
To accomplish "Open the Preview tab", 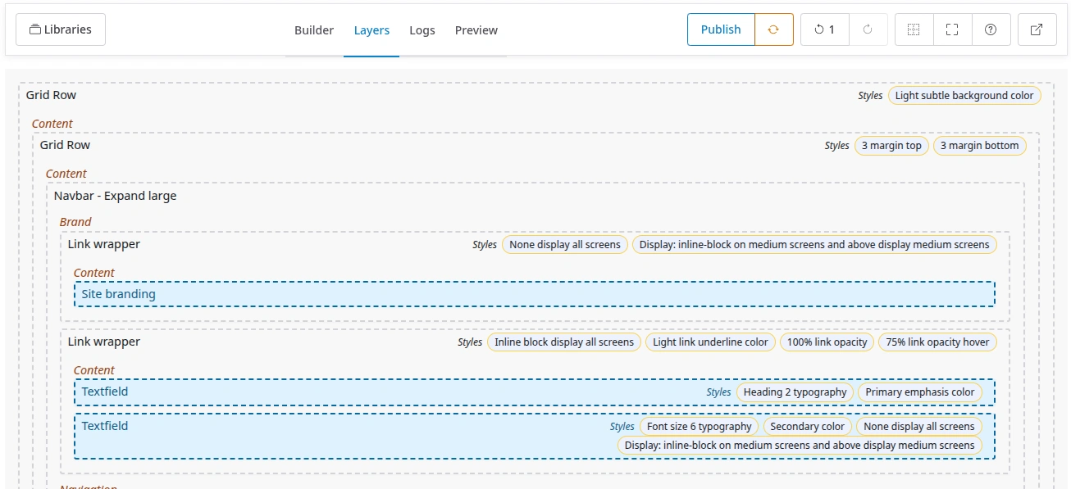I will coord(476,30).
